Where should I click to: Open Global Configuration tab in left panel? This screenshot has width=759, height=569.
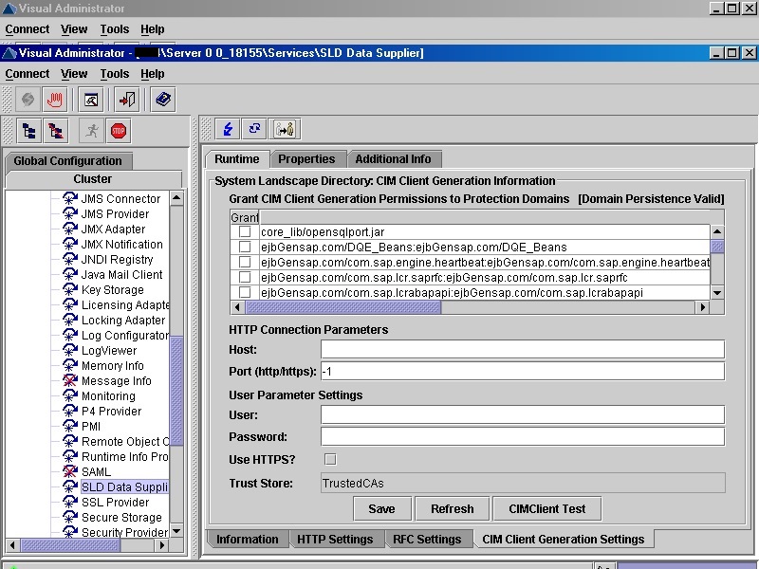point(67,160)
